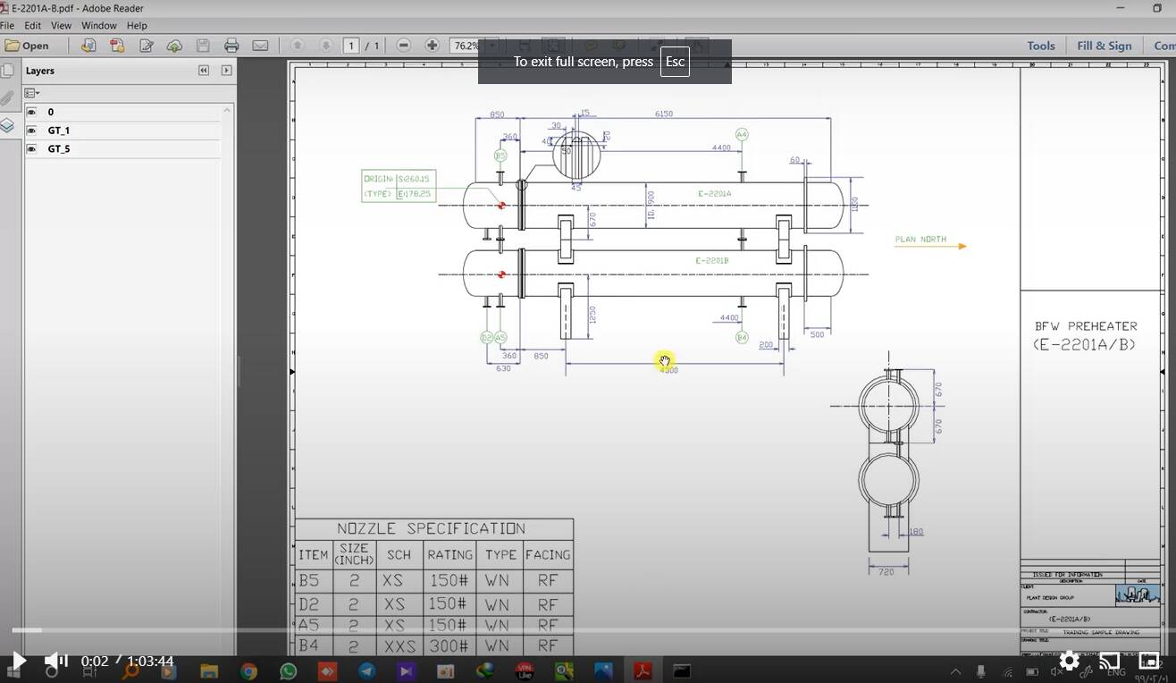Select the Layers panel sidebar icon

(7, 126)
